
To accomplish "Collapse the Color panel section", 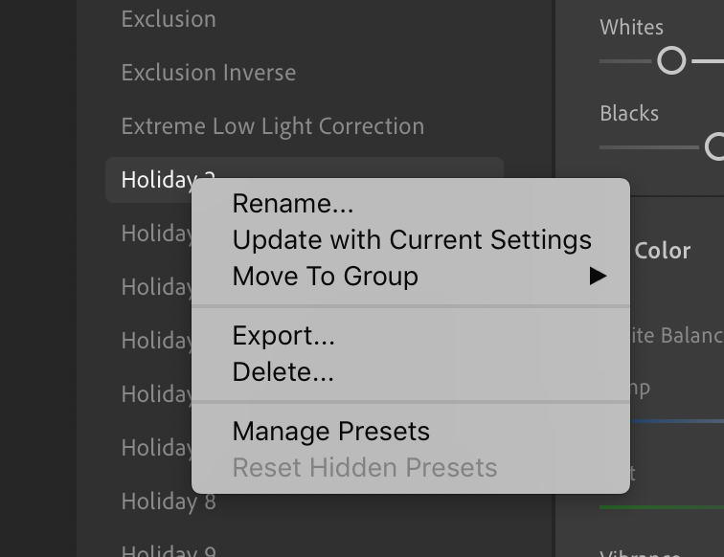I will coord(662,251).
